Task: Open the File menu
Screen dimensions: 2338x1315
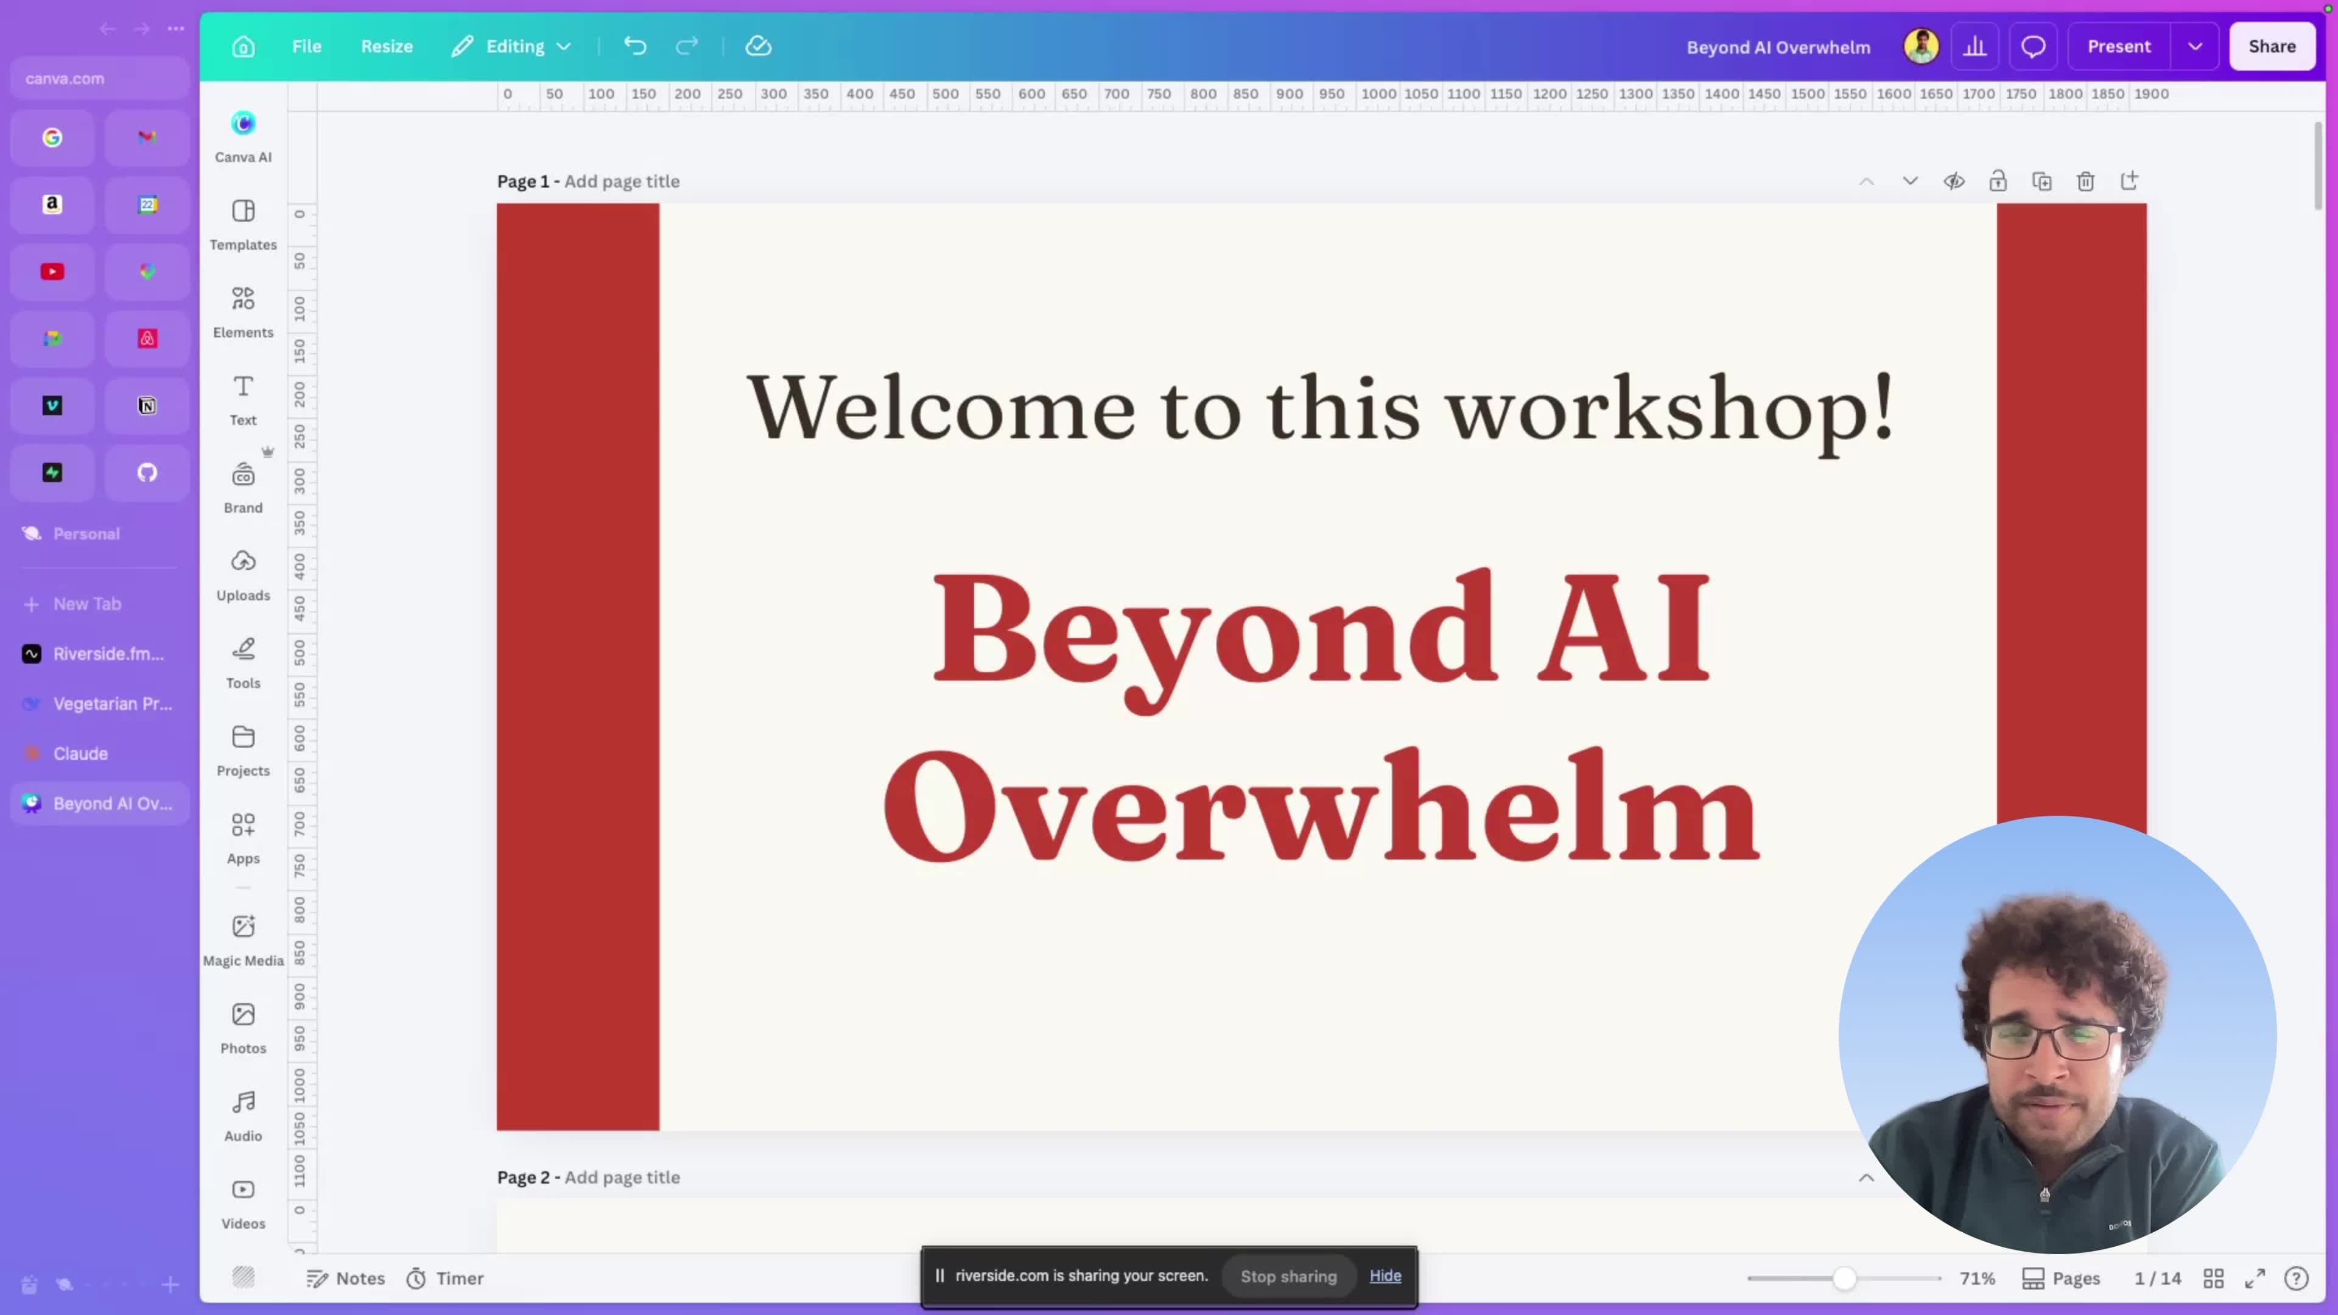Action: (x=307, y=46)
